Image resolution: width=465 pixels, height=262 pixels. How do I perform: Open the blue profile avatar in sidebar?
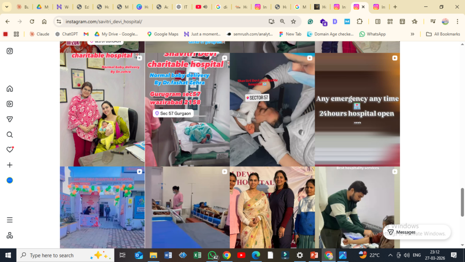10,181
